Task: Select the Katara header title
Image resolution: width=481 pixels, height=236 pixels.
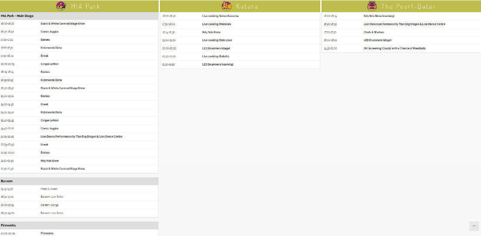Action: (x=247, y=7)
